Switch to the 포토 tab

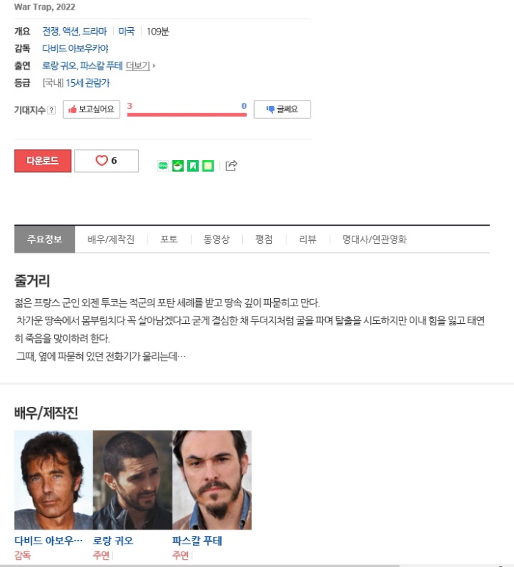(169, 239)
